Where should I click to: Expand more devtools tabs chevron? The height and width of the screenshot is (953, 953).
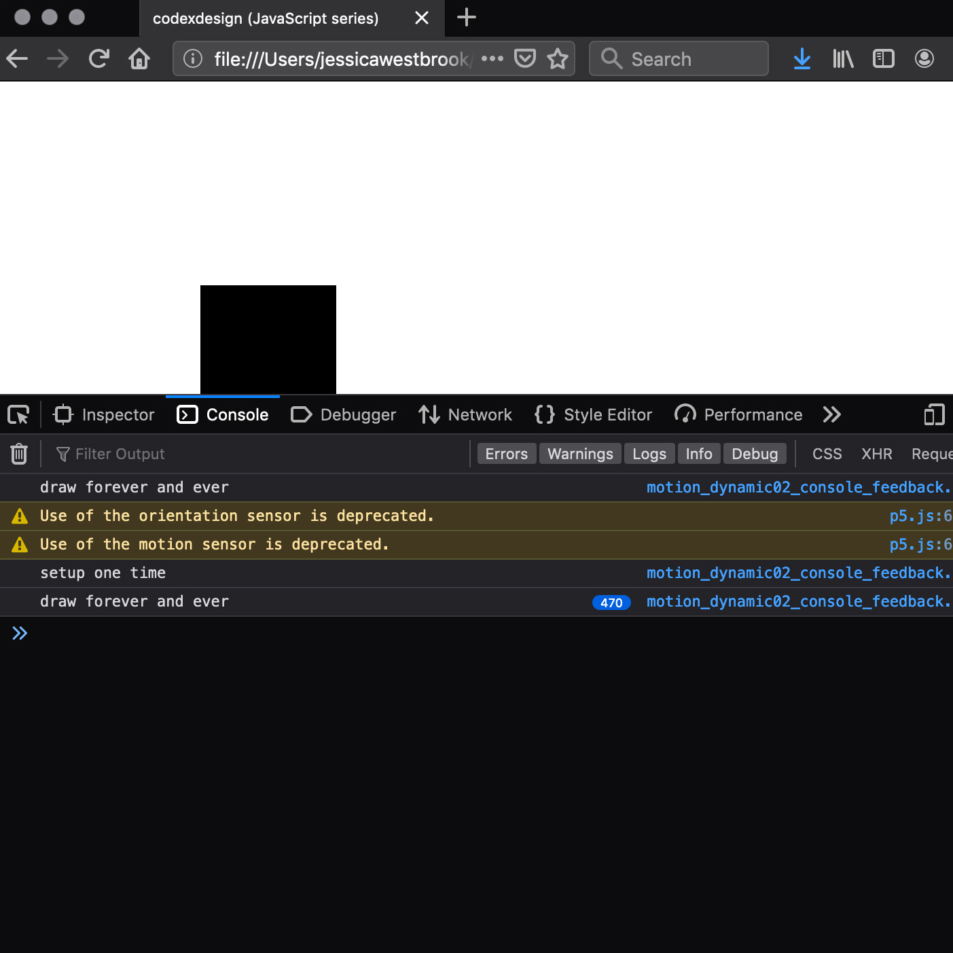click(831, 414)
